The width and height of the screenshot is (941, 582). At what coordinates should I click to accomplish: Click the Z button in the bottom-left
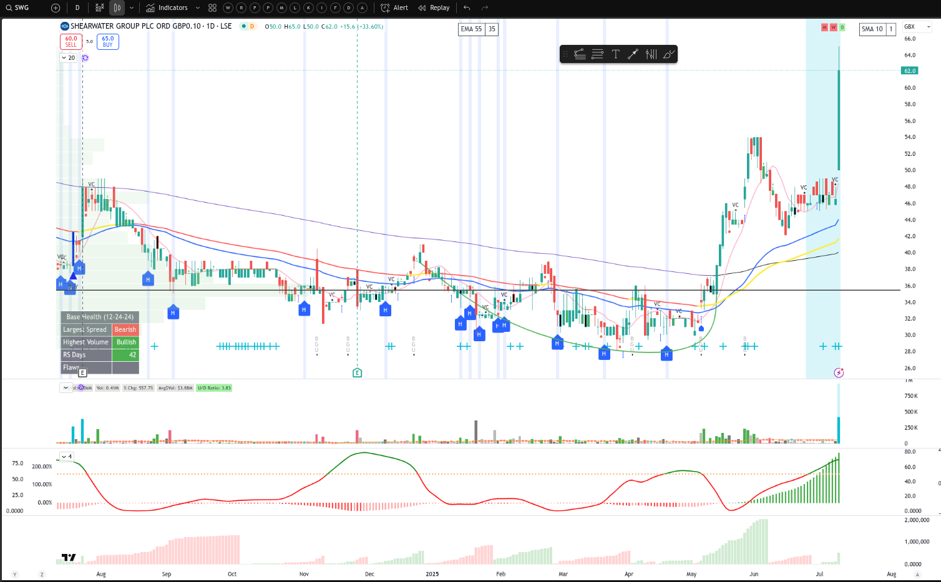(42, 575)
